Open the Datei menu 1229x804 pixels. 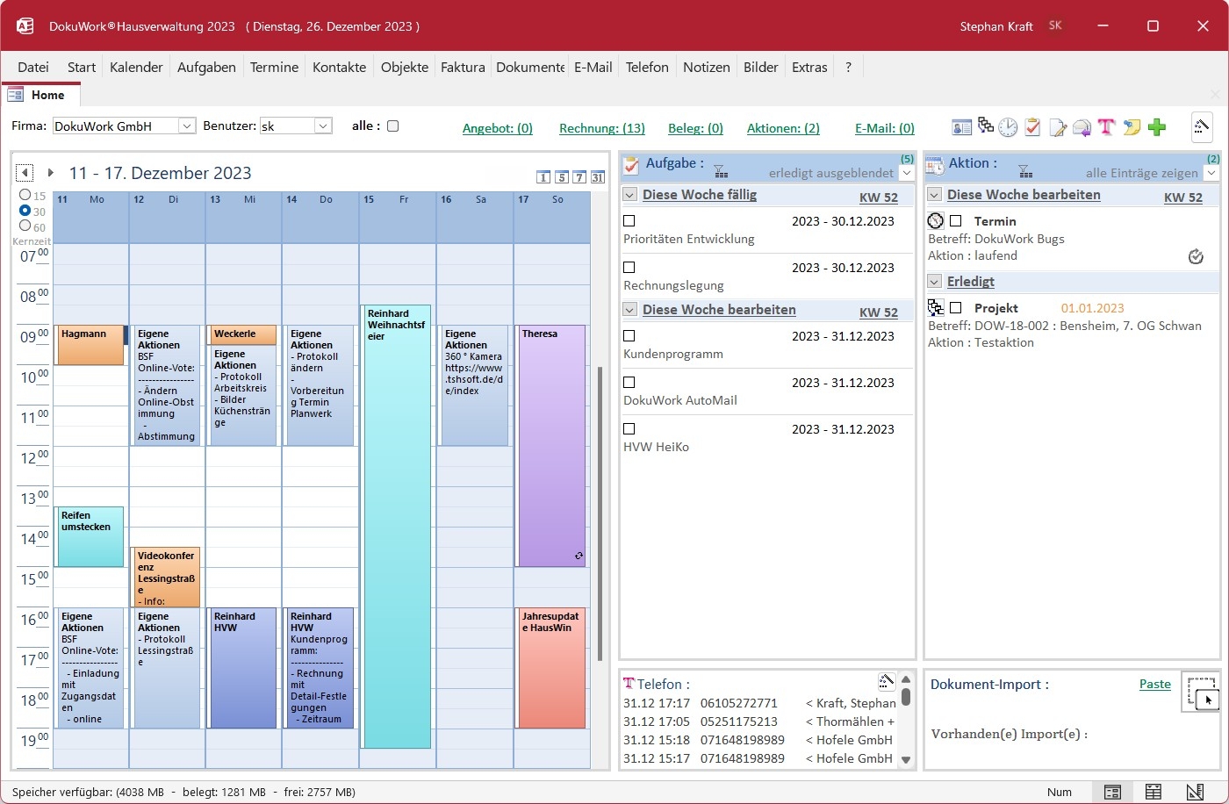(x=33, y=67)
